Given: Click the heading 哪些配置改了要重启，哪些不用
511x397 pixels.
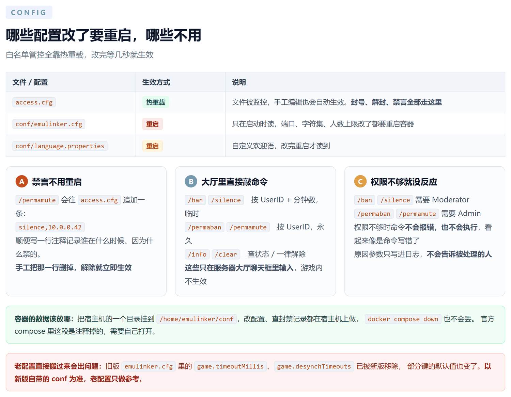Looking at the screenshot, I should pos(104,35).
